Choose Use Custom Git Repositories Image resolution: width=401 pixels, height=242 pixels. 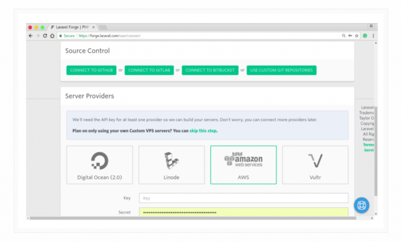pyautogui.click(x=281, y=70)
